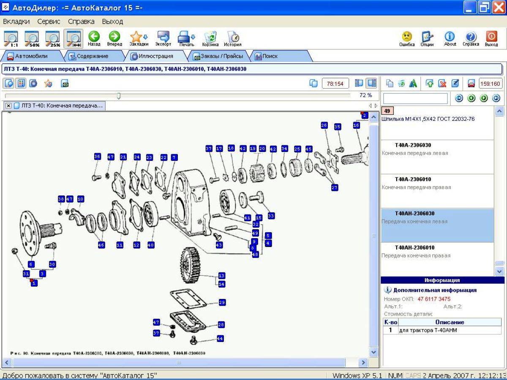Toggle the colored grid view button

(21, 83)
